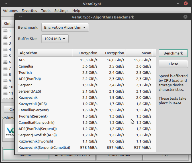The height and width of the screenshot is (163, 192).
Task: Click the 937 MiB/s mean value
Action: coord(143,147)
